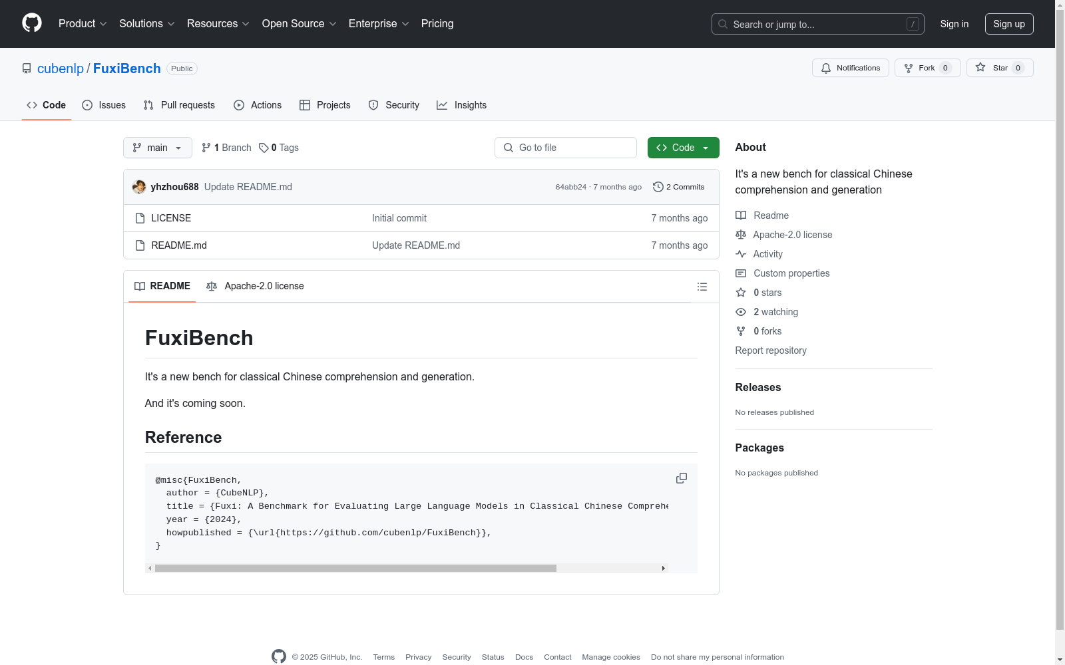Open the README.md file name link

click(x=179, y=245)
